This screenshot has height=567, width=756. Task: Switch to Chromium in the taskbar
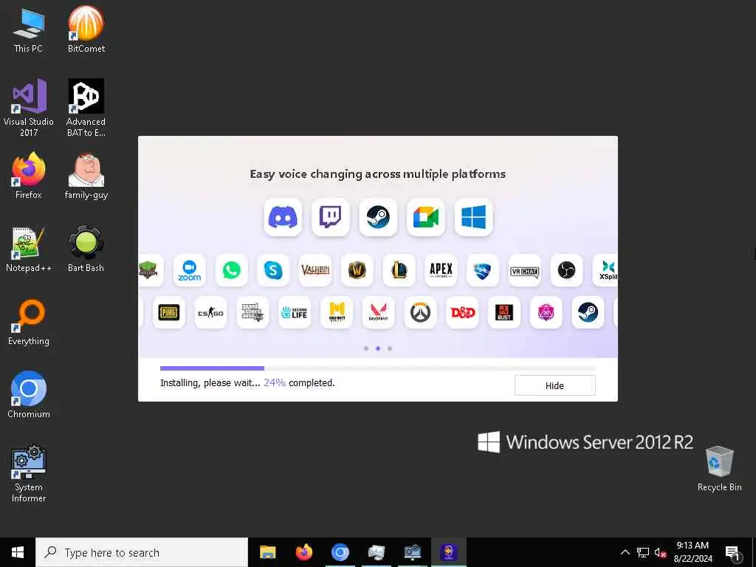340,552
